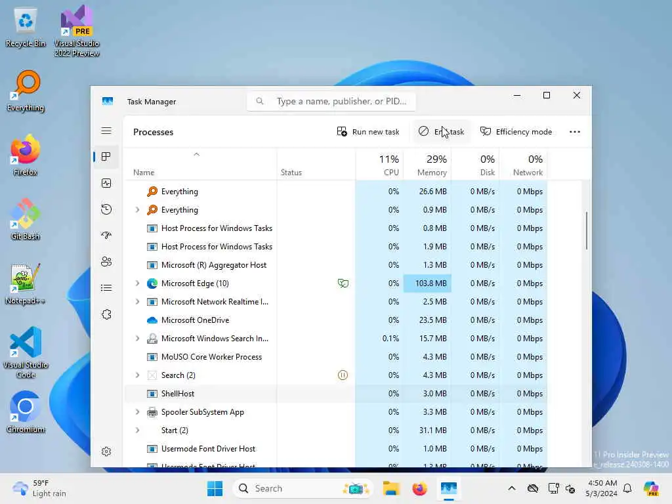Click Microsoft OneDrive cloud icon in process list
Screen dimensions: 672x504
(x=152, y=320)
